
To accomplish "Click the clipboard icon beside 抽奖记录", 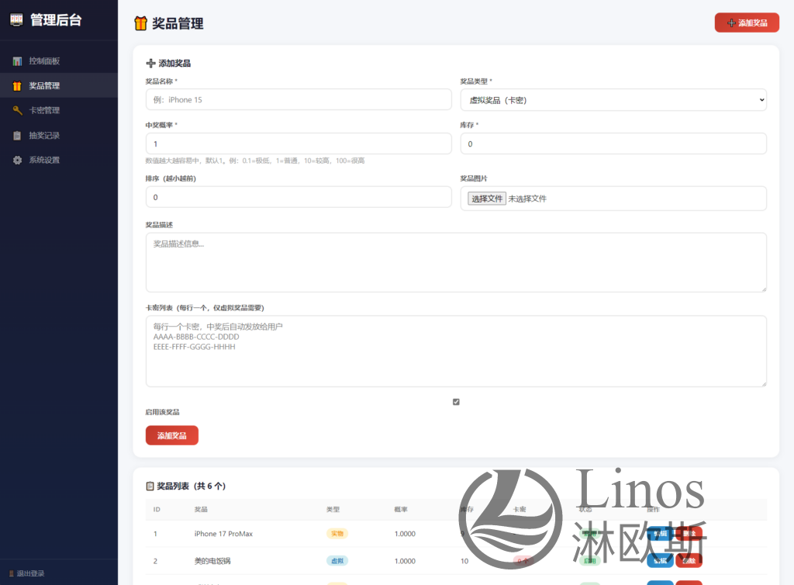I will 17,136.
